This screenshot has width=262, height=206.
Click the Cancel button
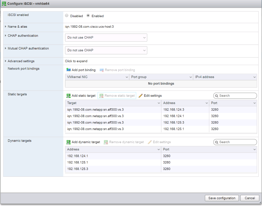click(250, 198)
